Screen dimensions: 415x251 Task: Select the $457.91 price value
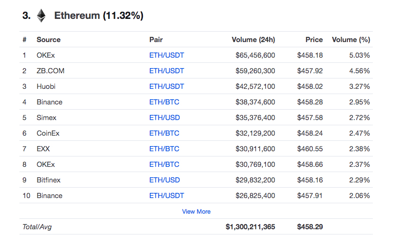click(310, 196)
